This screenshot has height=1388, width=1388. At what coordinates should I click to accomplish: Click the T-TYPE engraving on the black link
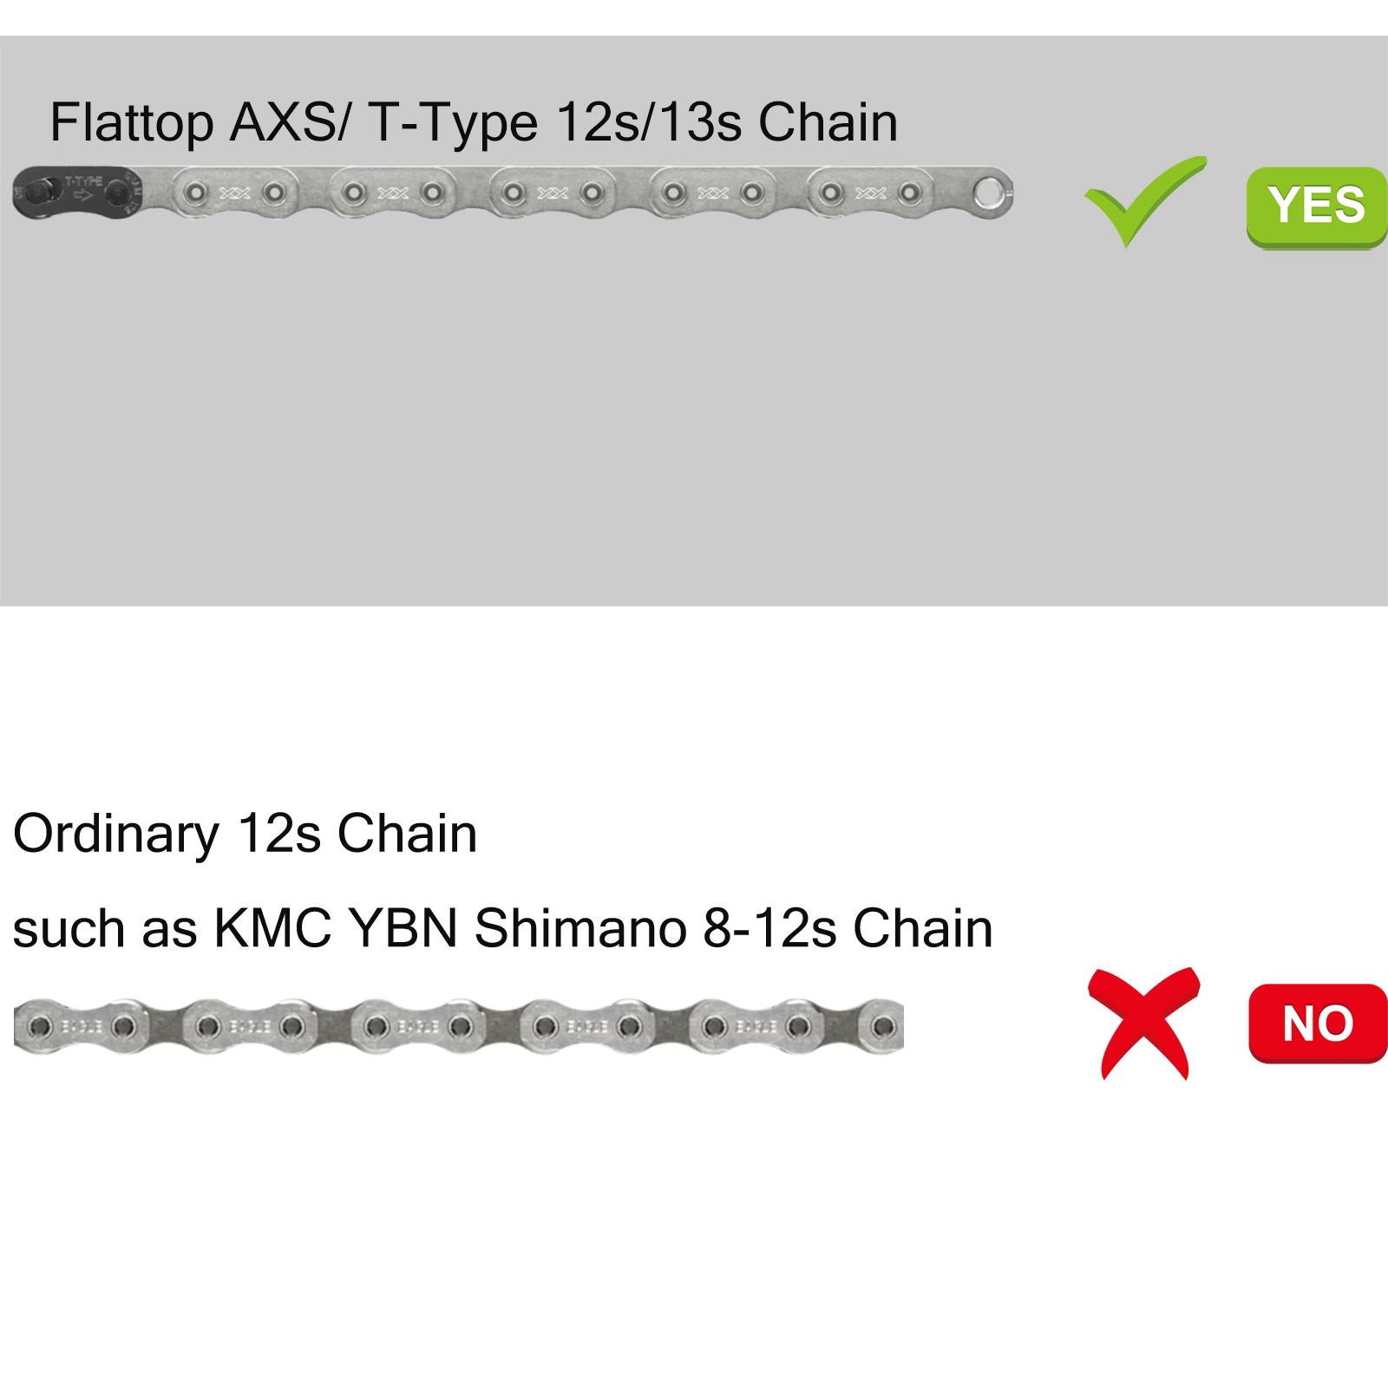tap(84, 181)
